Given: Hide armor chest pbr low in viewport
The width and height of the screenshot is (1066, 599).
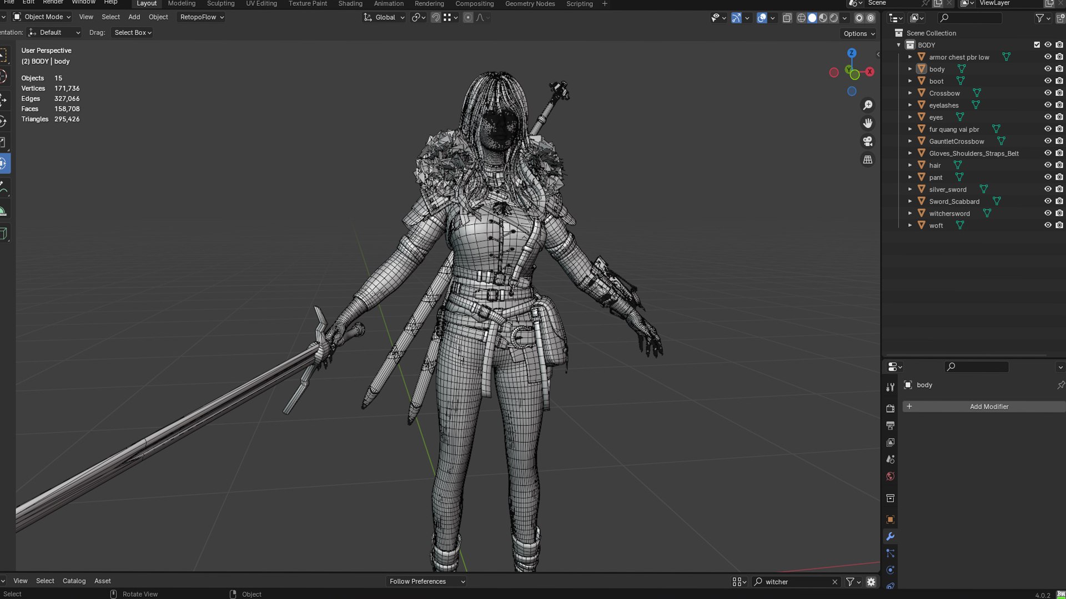Looking at the screenshot, I should [1048, 57].
